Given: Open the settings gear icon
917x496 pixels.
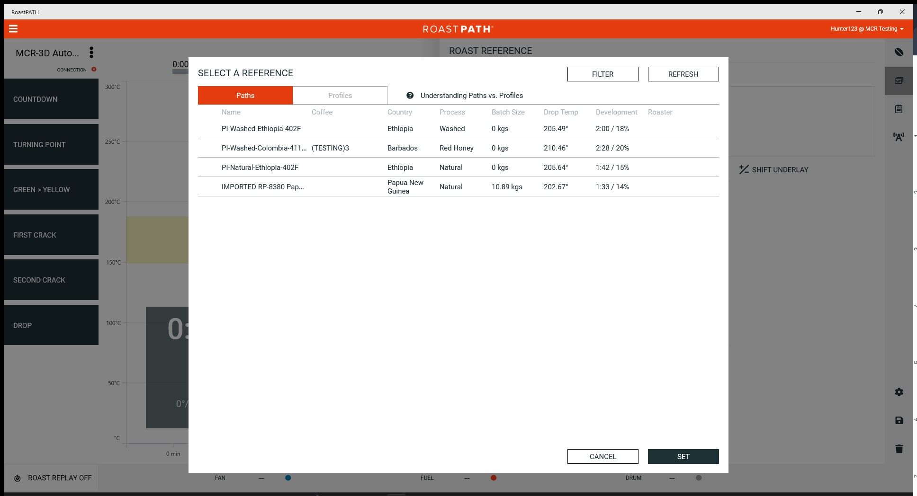Looking at the screenshot, I should tap(899, 392).
